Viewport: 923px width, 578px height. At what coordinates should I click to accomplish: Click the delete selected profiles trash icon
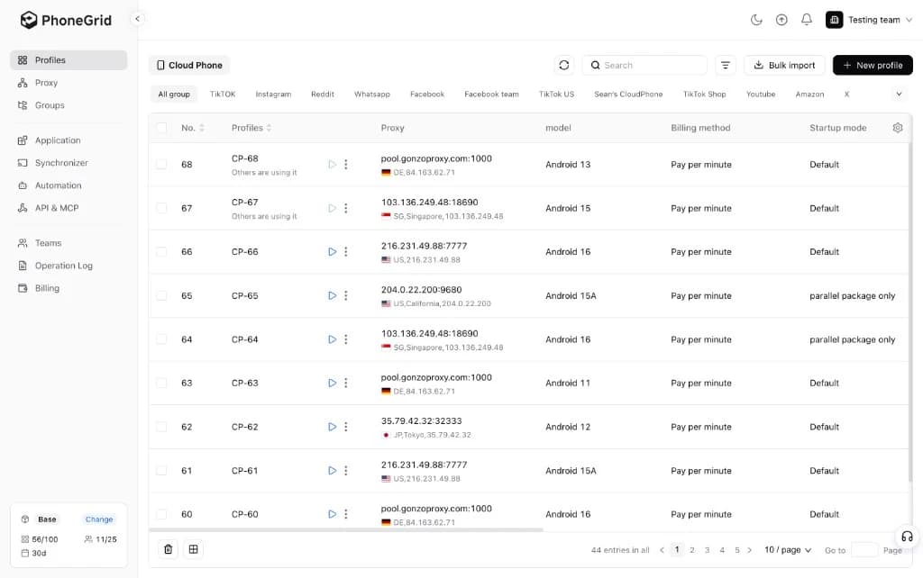click(x=168, y=548)
